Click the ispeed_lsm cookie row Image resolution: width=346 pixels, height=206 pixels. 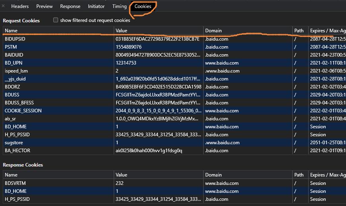(16, 71)
